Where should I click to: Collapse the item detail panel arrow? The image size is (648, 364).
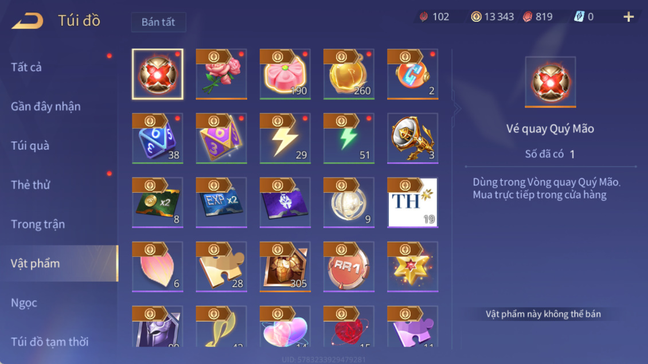(x=456, y=109)
